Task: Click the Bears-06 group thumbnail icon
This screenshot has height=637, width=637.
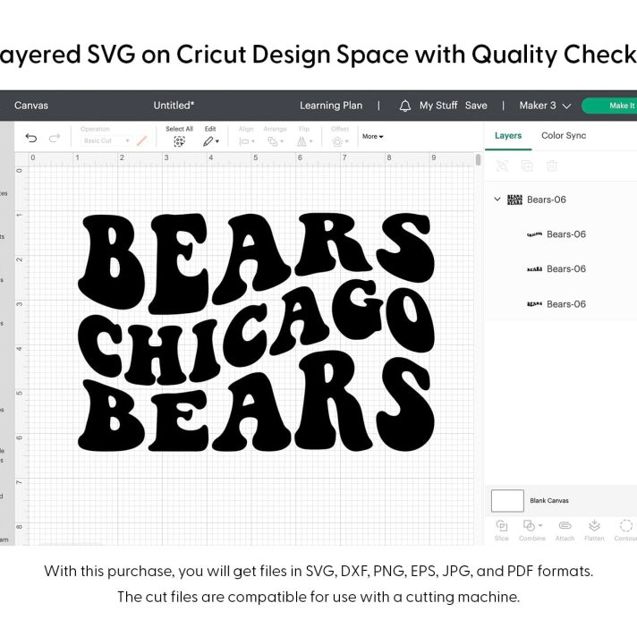Action: point(514,200)
